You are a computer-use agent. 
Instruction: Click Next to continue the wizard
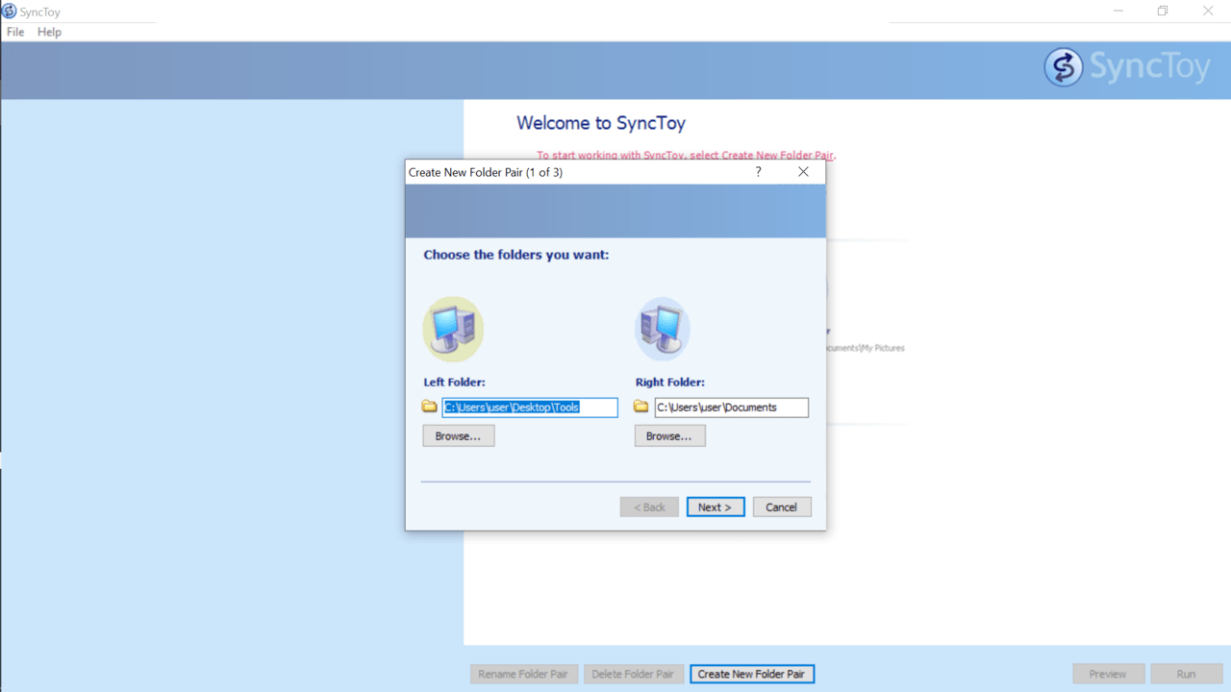point(716,507)
